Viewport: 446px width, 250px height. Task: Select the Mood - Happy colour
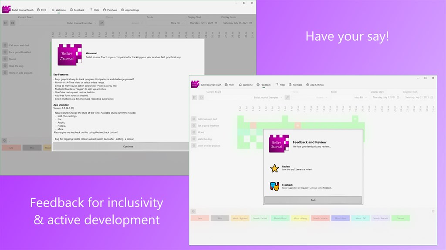(301, 218)
